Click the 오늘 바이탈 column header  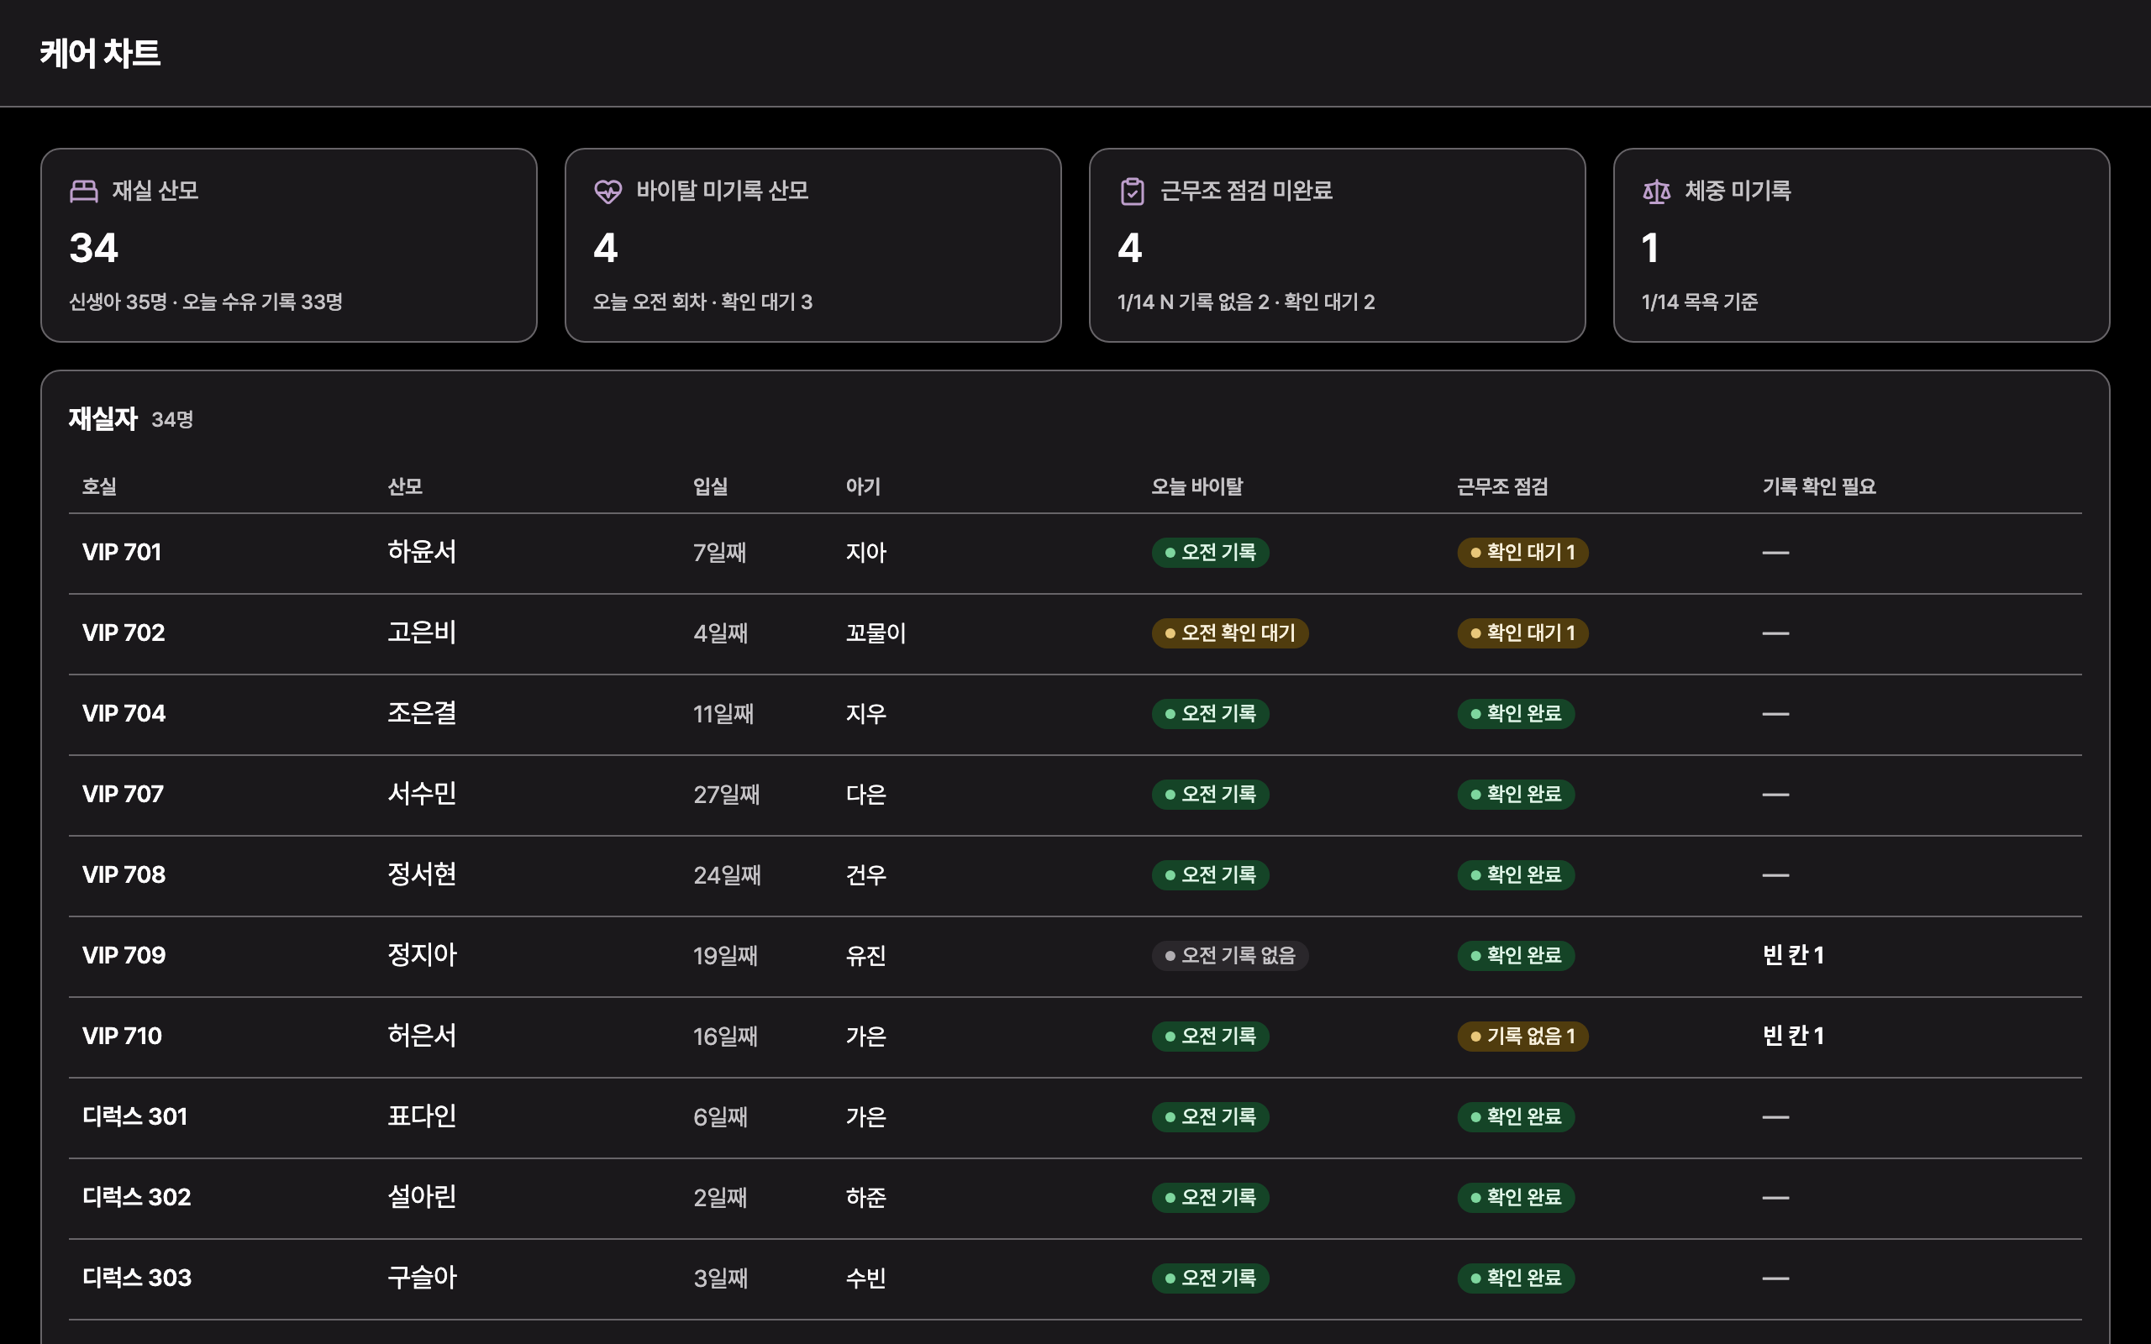tap(1197, 486)
